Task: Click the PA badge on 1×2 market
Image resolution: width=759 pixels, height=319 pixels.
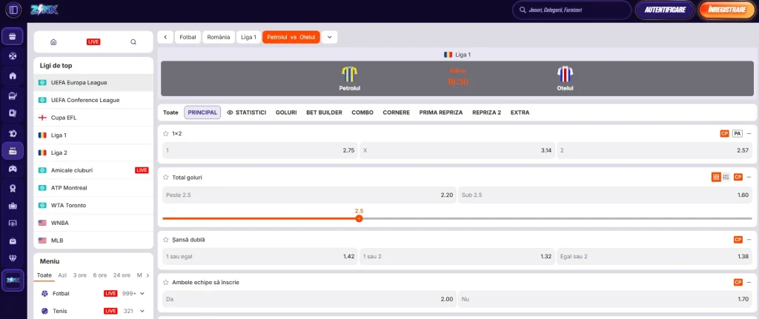Action: (738, 133)
